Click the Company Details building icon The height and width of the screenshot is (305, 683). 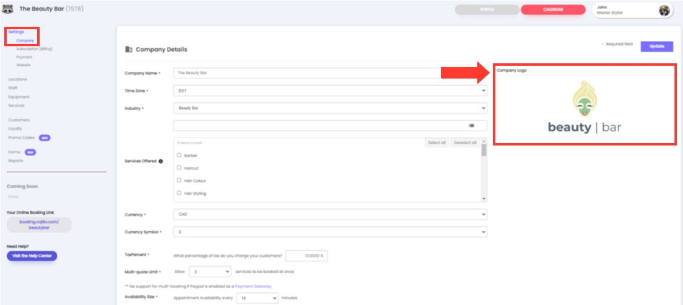coord(129,49)
